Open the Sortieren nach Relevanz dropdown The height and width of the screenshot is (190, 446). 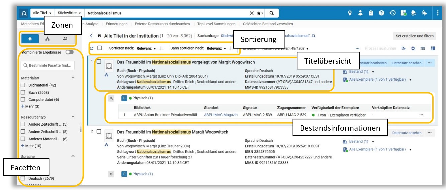[x=146, y=48]
